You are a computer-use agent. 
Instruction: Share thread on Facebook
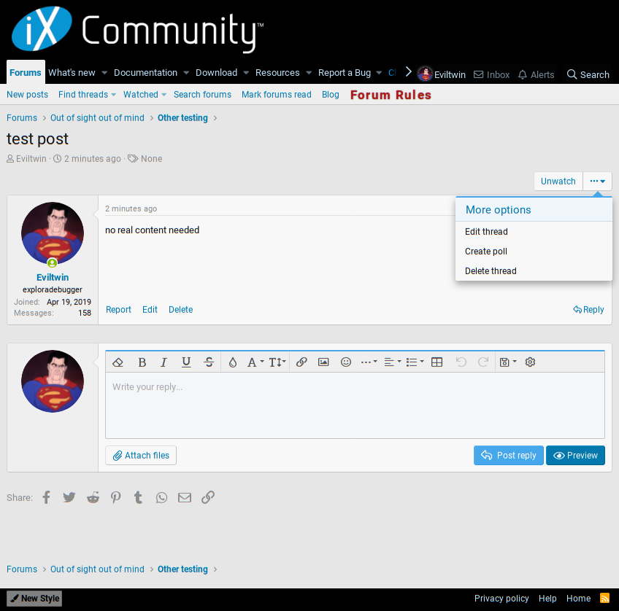coord(46,497)
